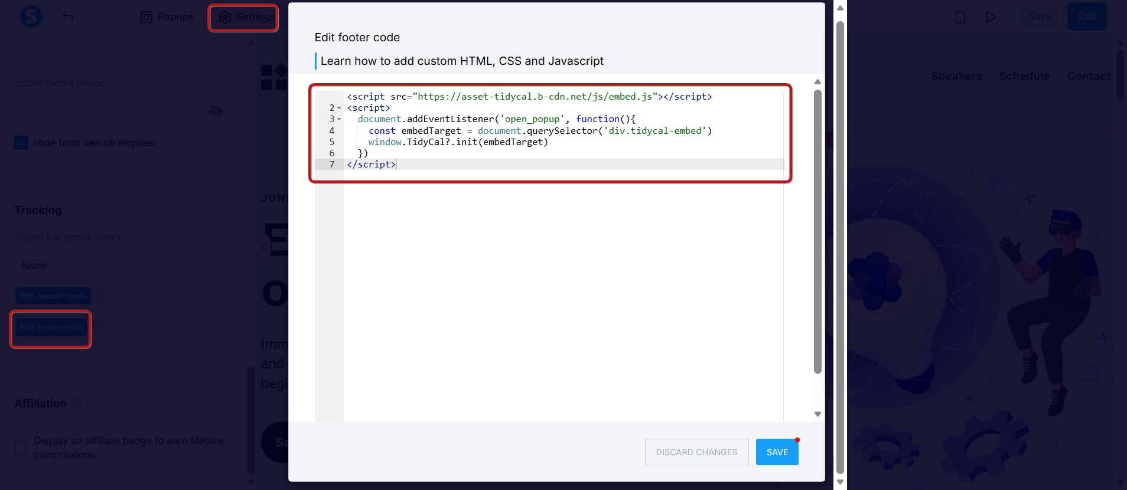The image size is (1127, 490).
Task: Open the Facebook event dropdown showing None
Action: coord(122,266)
